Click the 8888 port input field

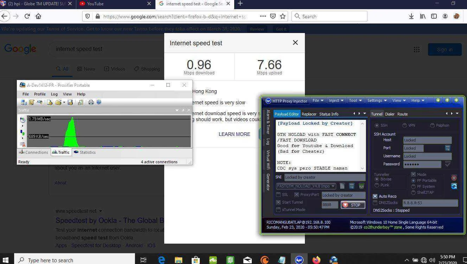330,205
